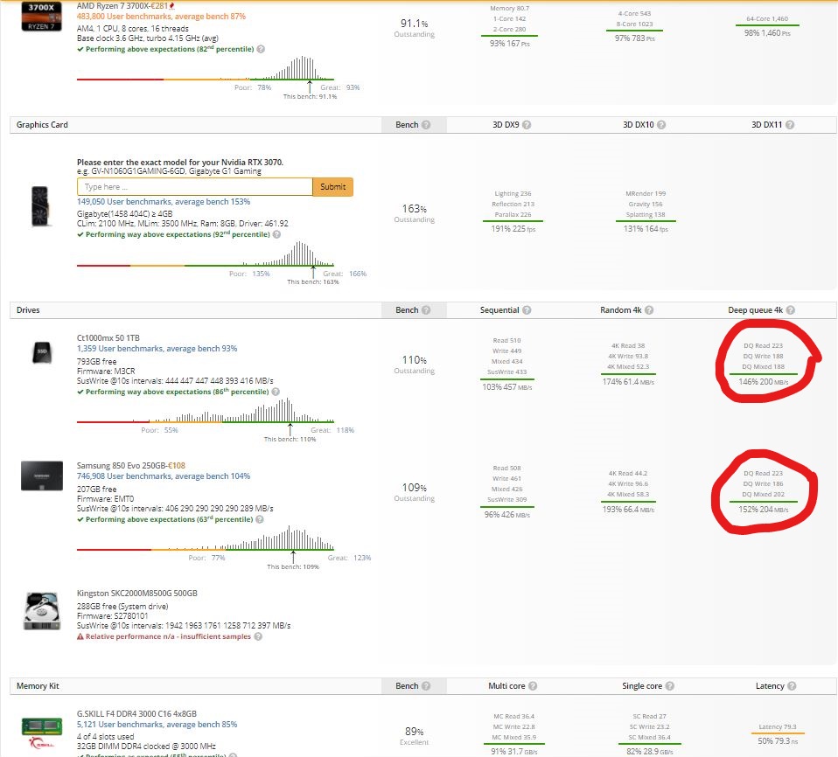
Task: Open 149,050 User benchmarks GPU link
Action: (164, 202)
